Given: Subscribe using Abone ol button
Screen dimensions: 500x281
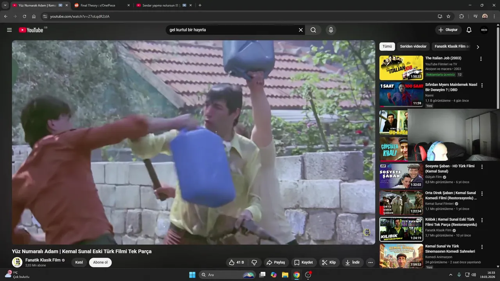Looking at the screenshot, I should 100,262.
